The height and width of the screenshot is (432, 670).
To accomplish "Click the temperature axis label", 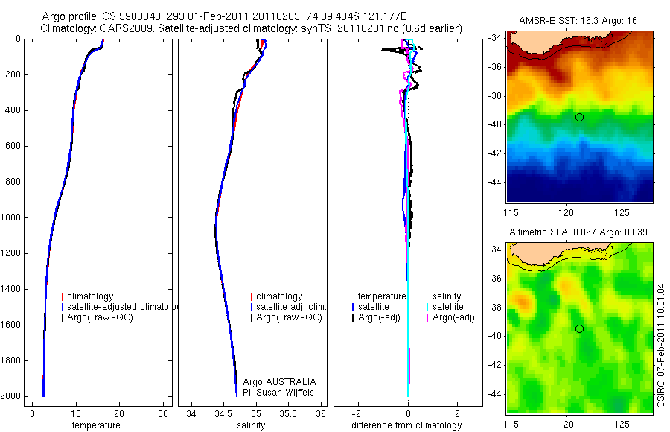I will click(96, 425).
